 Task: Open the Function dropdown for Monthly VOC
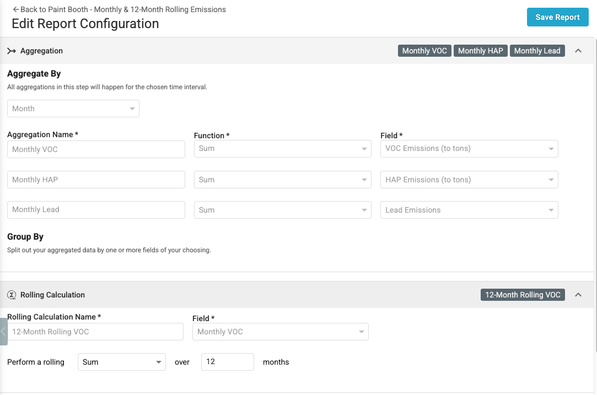tap(282, 149)
